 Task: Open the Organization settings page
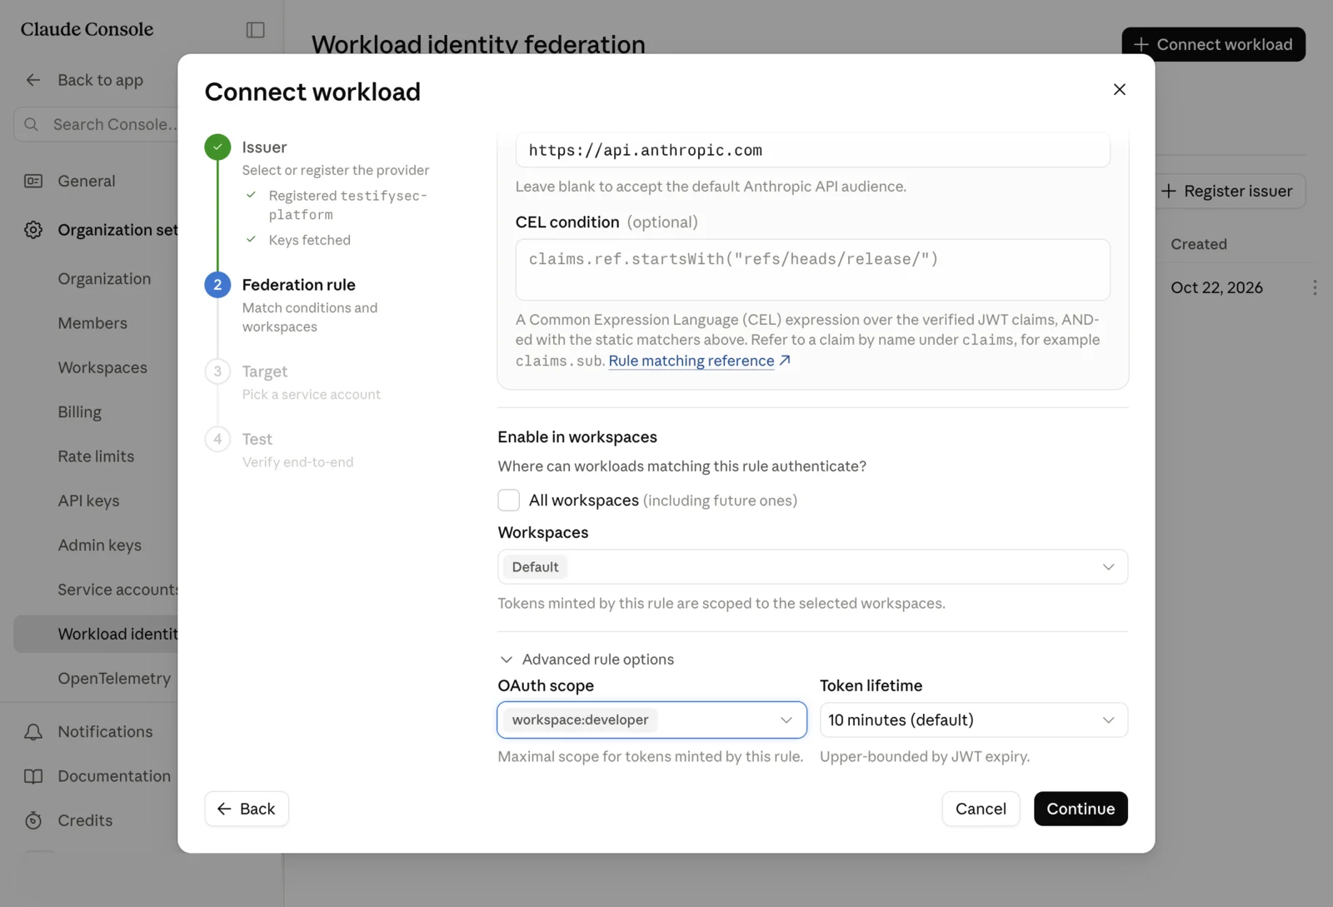[104, 279]
